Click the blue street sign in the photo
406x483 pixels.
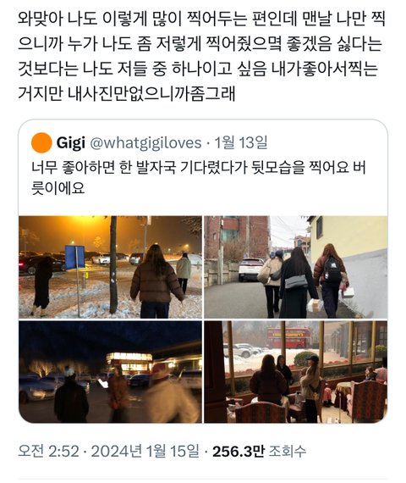74,257
